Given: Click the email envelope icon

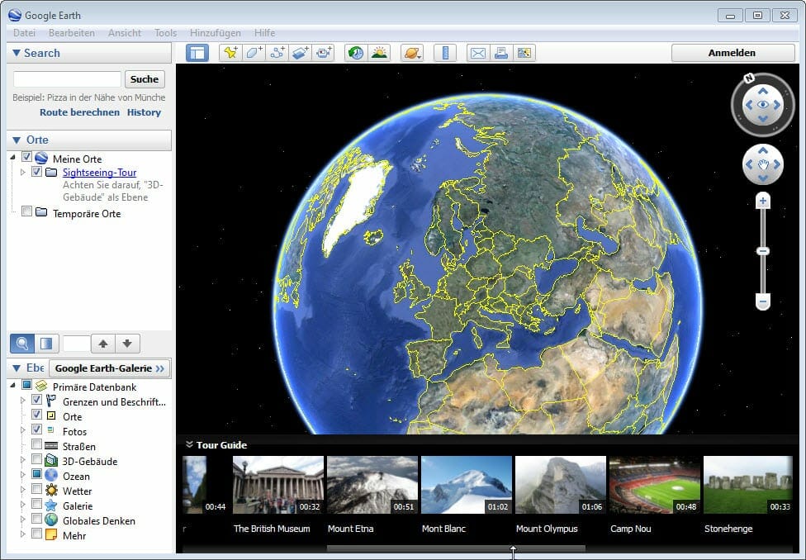Looking at the screenshot, I should coord(478,53).
